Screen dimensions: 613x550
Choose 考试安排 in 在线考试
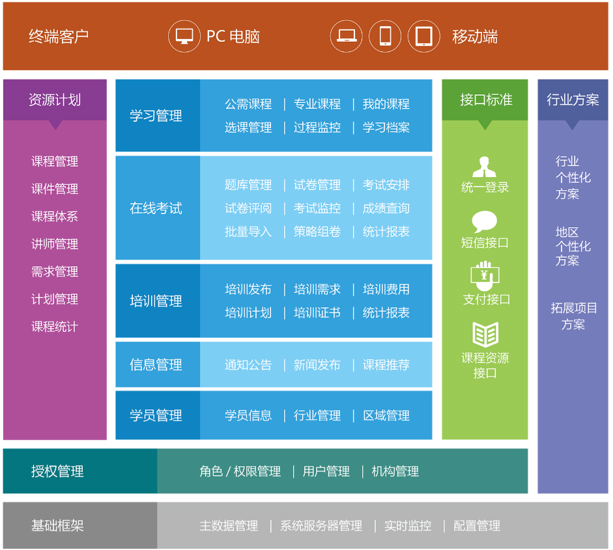pos(386,185)
